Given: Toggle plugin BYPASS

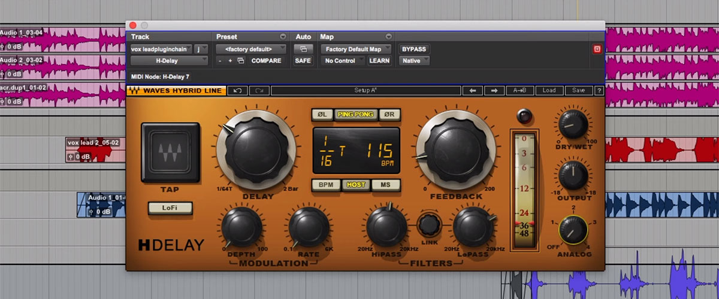Looking at the screenshot, I should 414,49.
